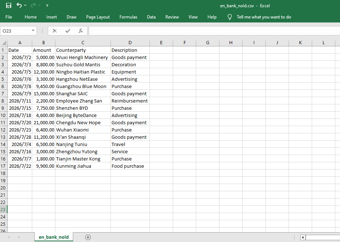This screenshot has height=242, width=340.
Task: Switch to the Draw ribbon tab
Action: [72, 17]
